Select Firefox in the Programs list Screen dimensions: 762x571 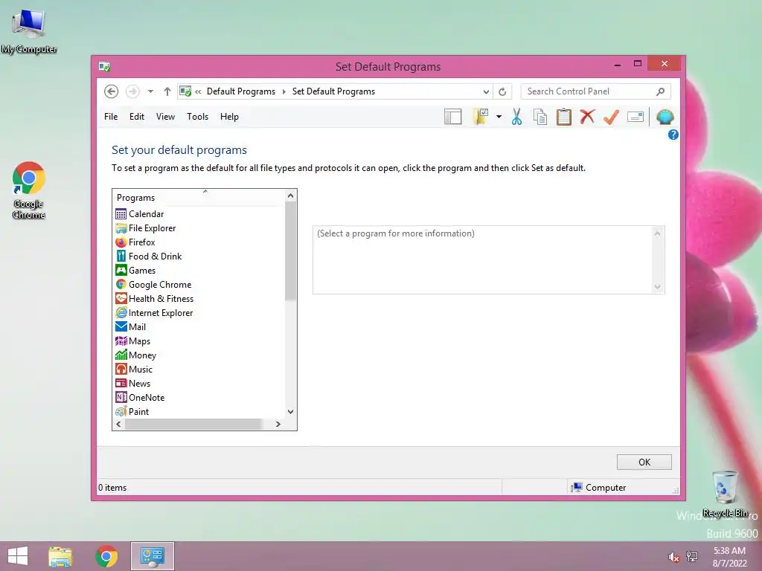click(142, 242)
